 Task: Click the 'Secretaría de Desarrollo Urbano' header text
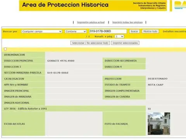coord(149,3)
